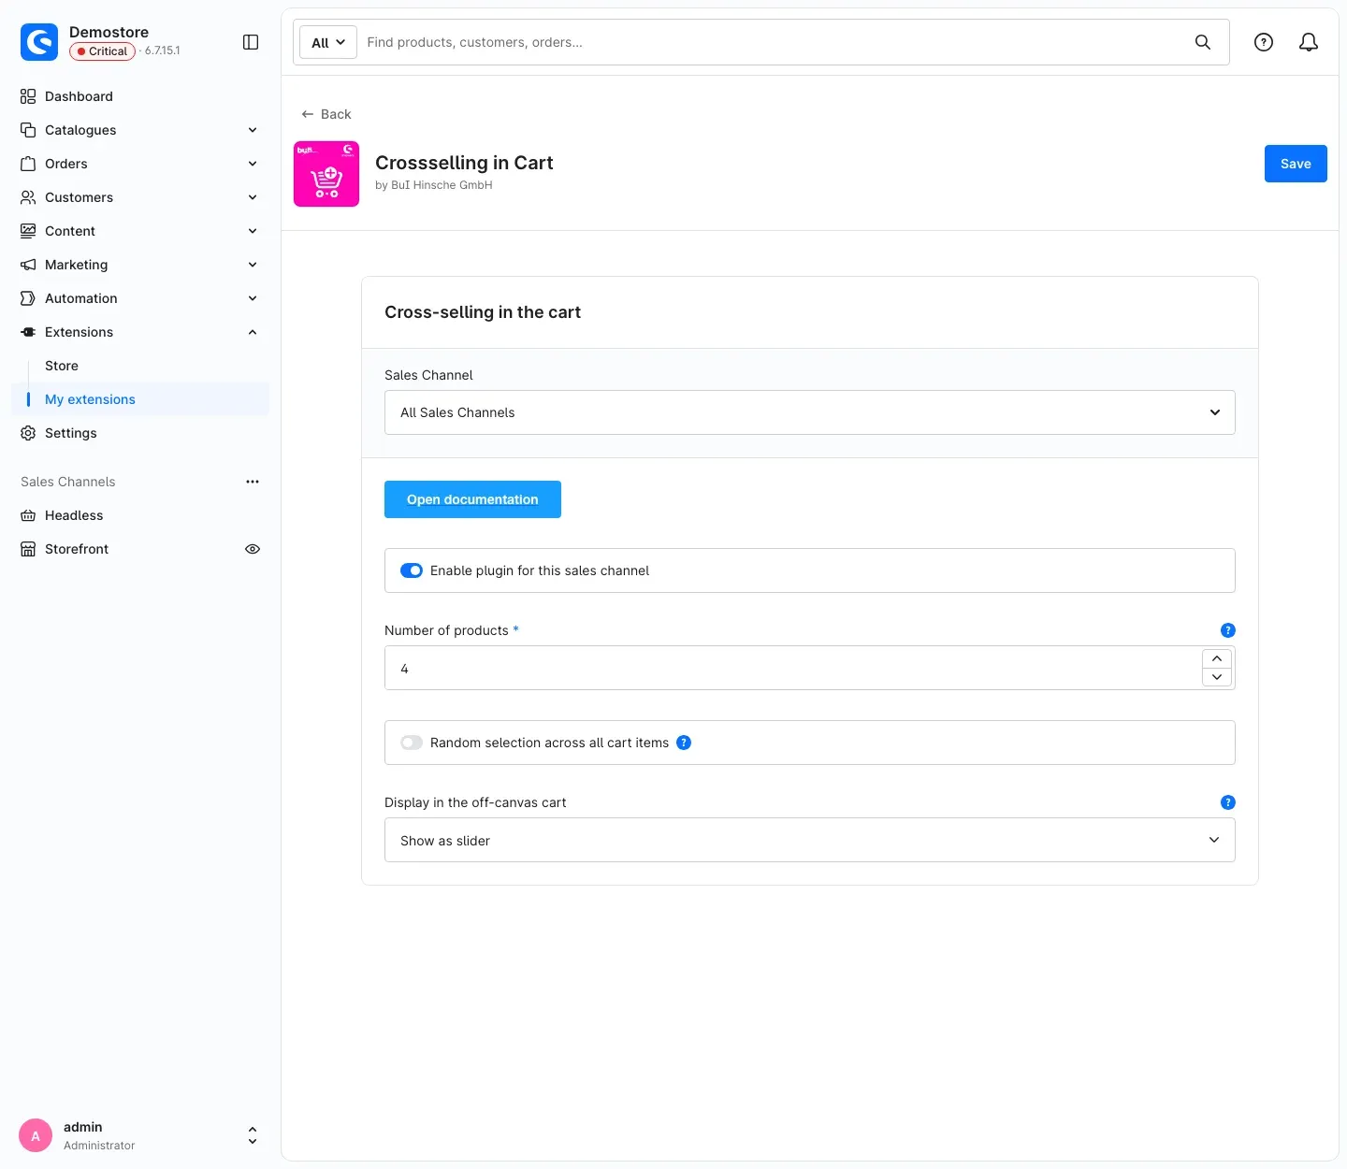Go to Content menu item

pyautogui.click(x=70, y=231)
